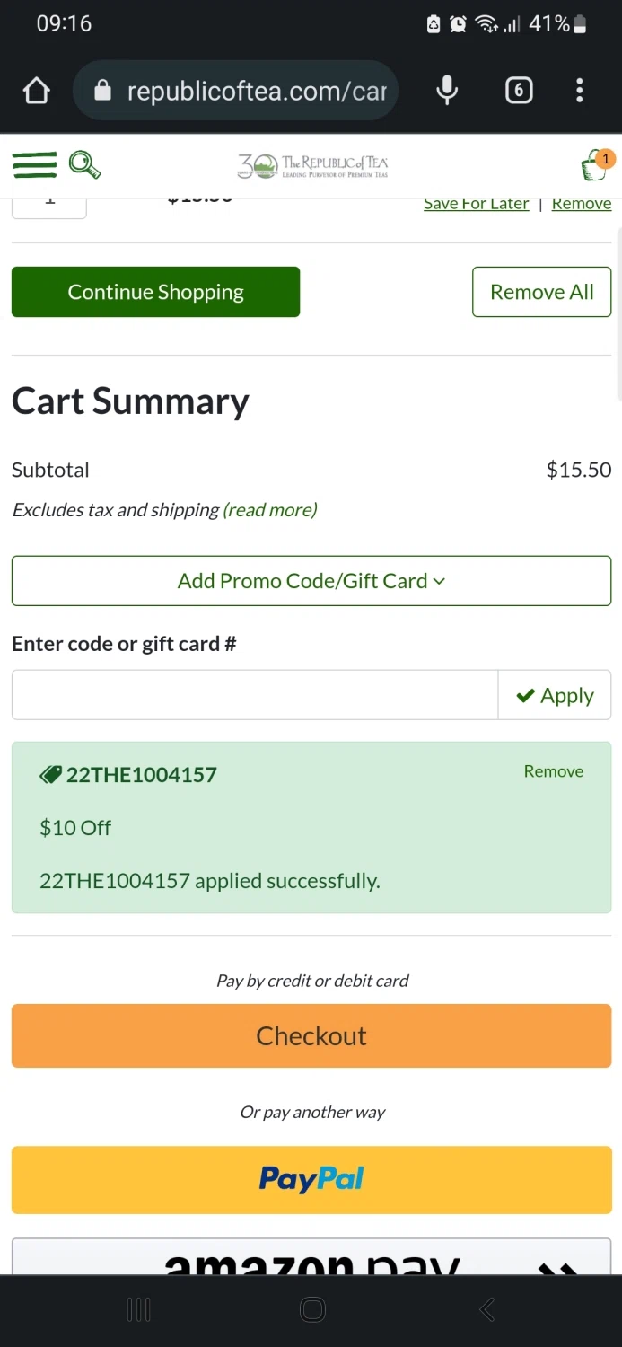Proceed to Checkout
Viewport: 622px width, 1347px height.
pyautogui.click(x=311, y=1036)
